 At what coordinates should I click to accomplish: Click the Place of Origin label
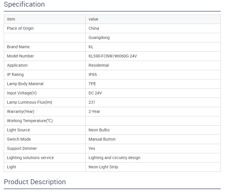click(20, 28)
